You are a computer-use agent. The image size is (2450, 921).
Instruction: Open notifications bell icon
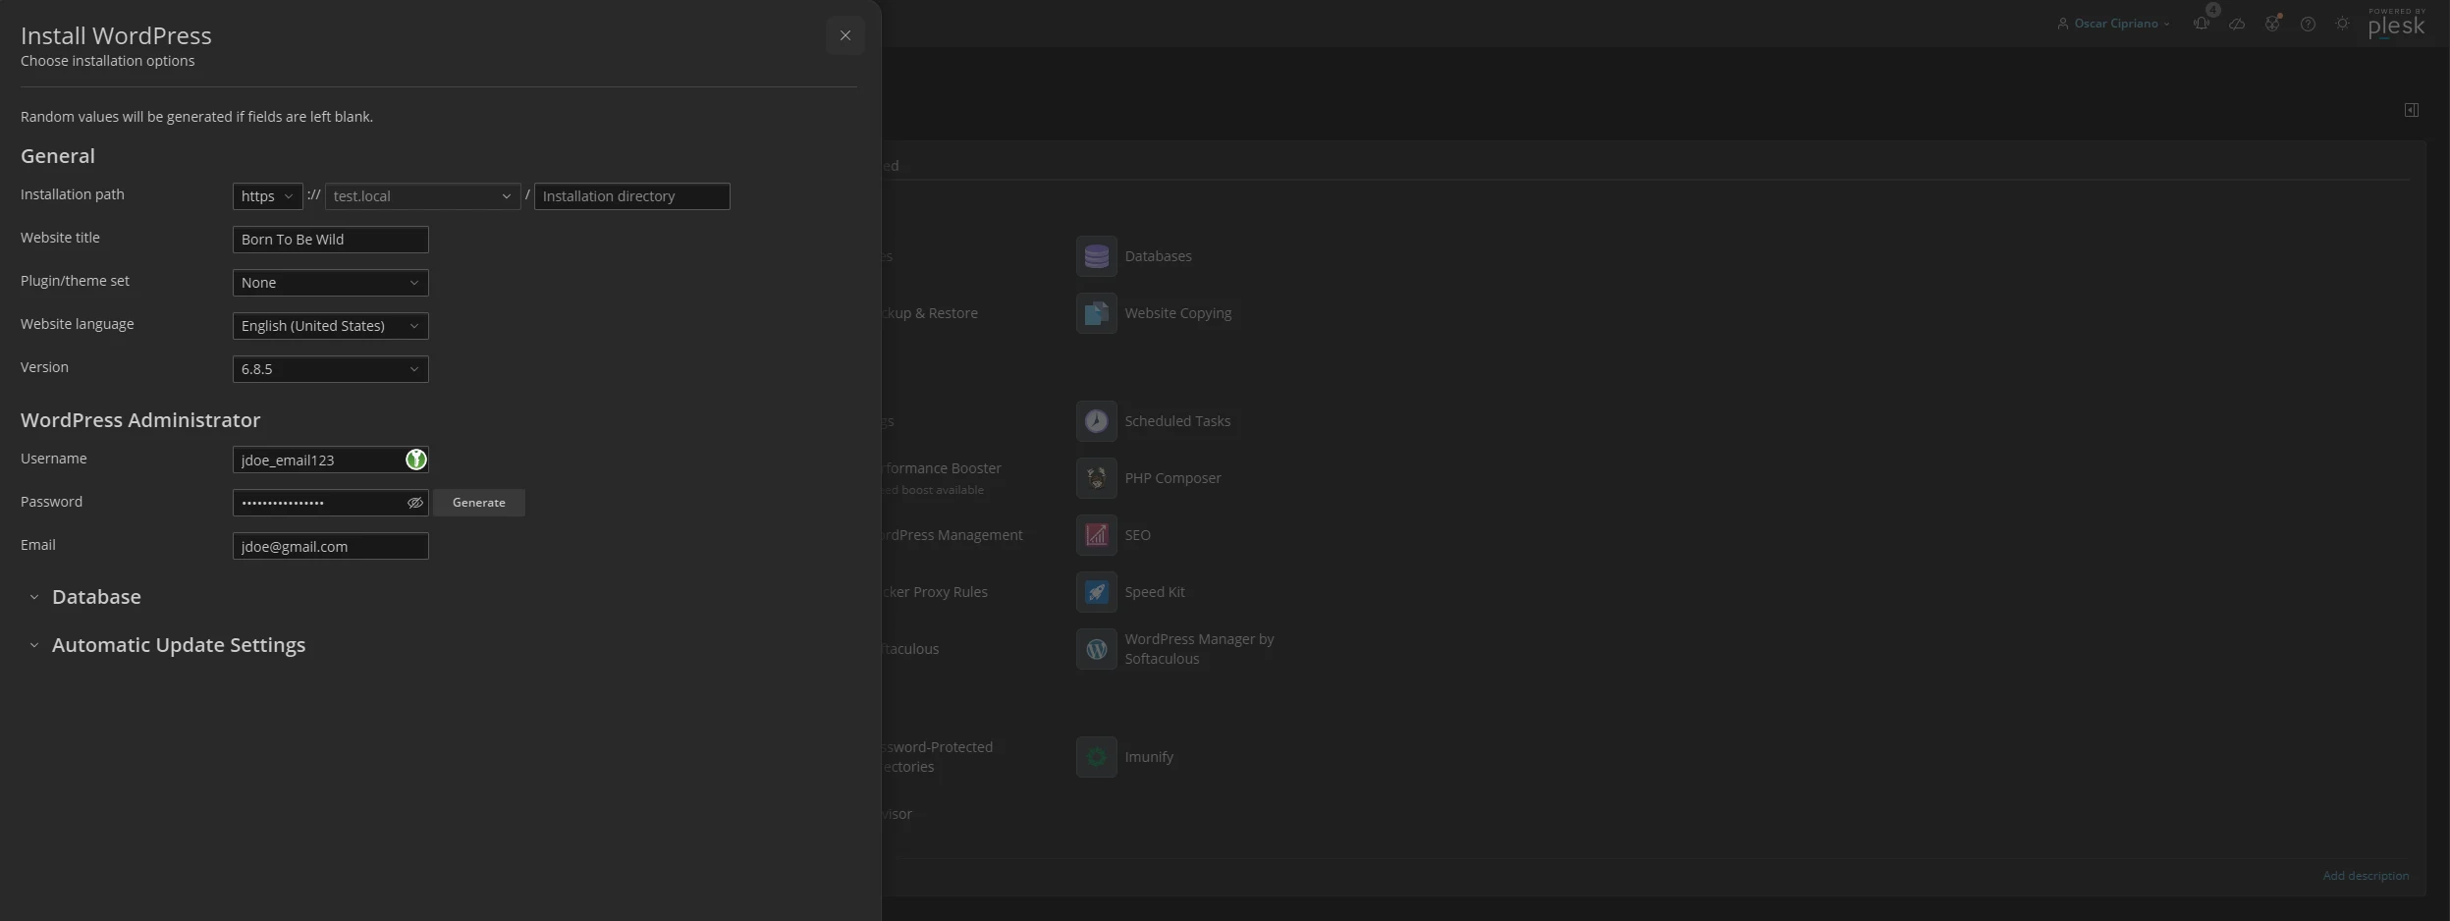[2202, 24]
